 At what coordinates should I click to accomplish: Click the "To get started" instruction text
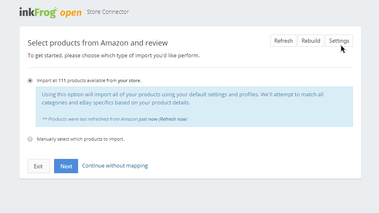113,56
